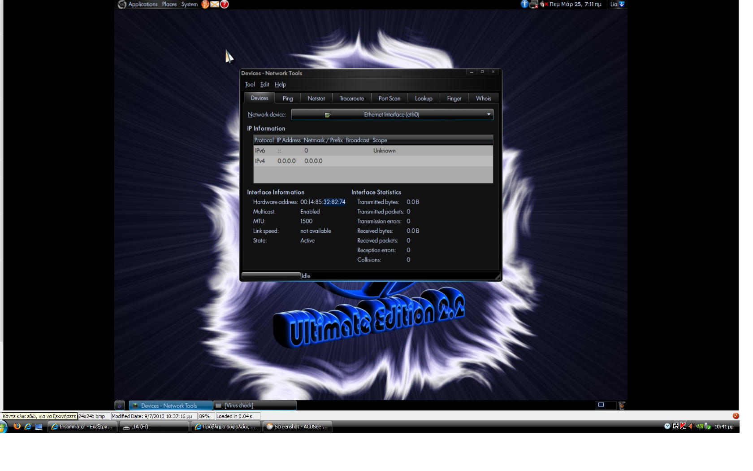Screen dimensions: 753x471
Task: Launch Internet Explorer from quick launch
Action: tap(28, 427)
